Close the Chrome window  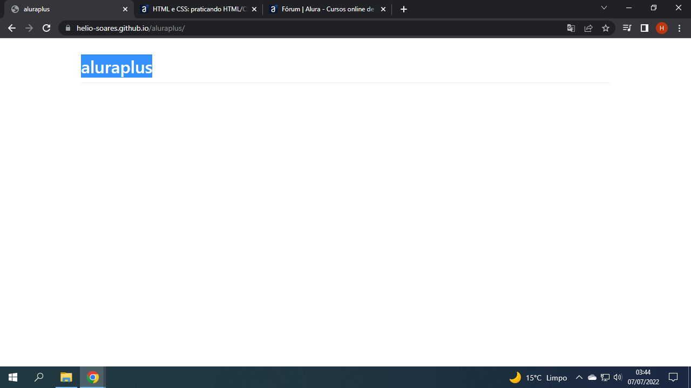coord(679,8)
